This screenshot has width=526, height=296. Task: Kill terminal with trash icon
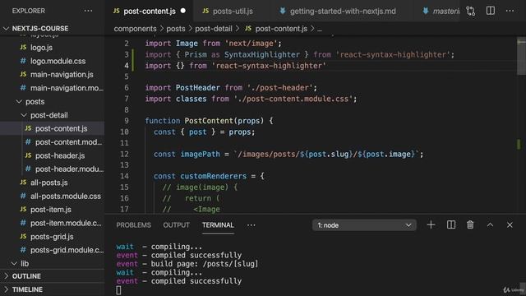point(470,224)
